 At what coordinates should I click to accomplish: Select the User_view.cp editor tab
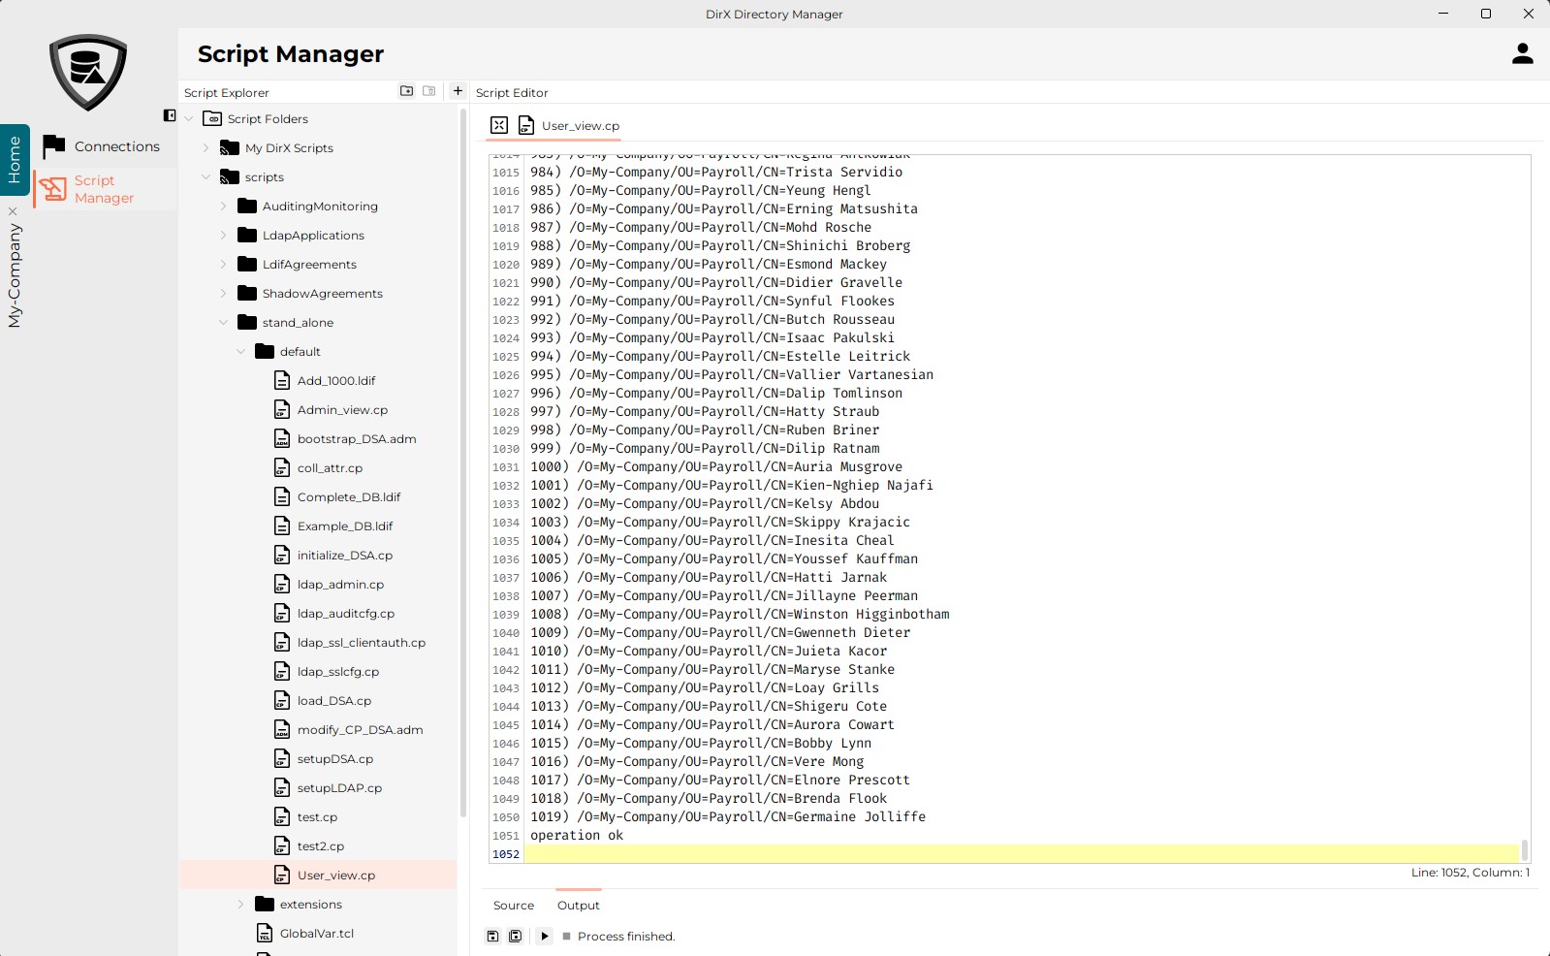coord(569,125)
